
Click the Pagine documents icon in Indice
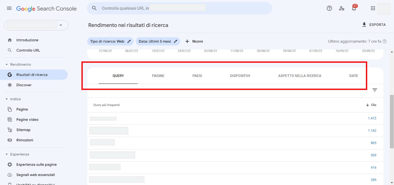[10, 109]
